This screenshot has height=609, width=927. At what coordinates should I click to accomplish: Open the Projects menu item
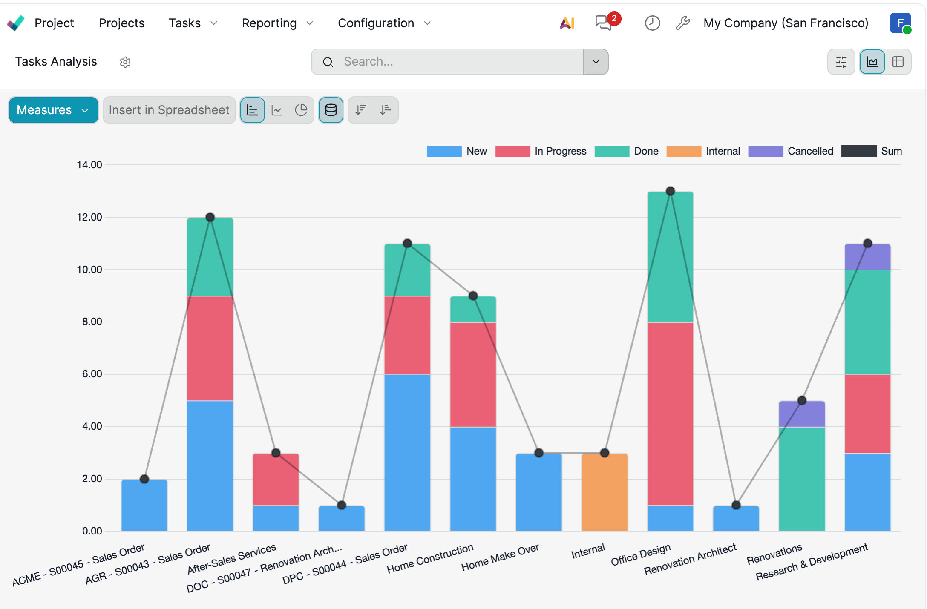pyautogui.click(x=121, y=23)
